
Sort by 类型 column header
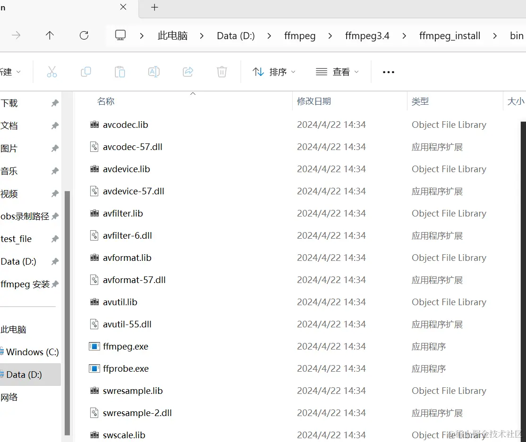pos(420,101)
